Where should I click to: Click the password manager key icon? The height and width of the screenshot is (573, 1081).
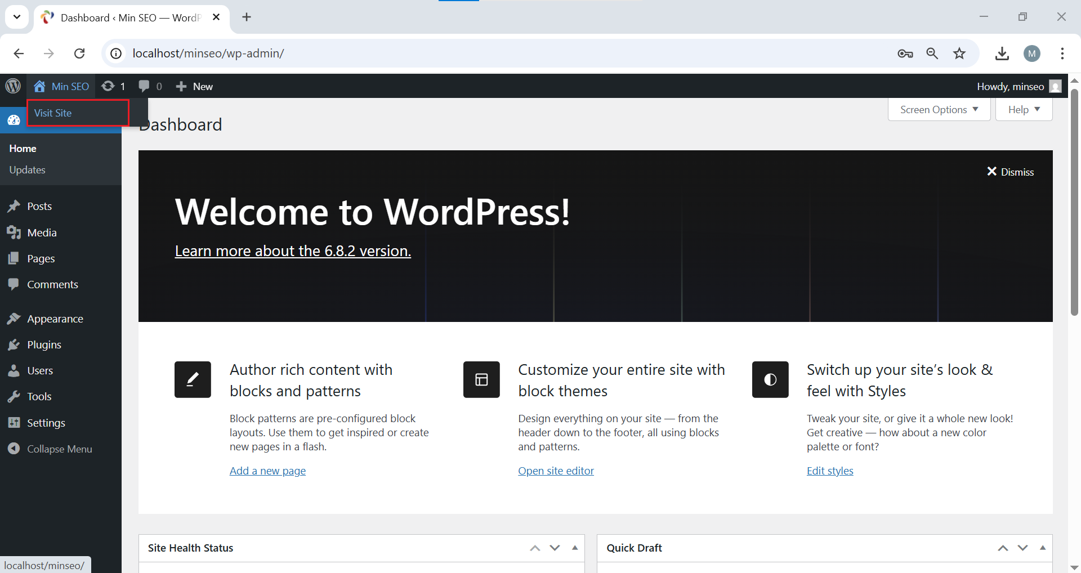coord(905,53)
